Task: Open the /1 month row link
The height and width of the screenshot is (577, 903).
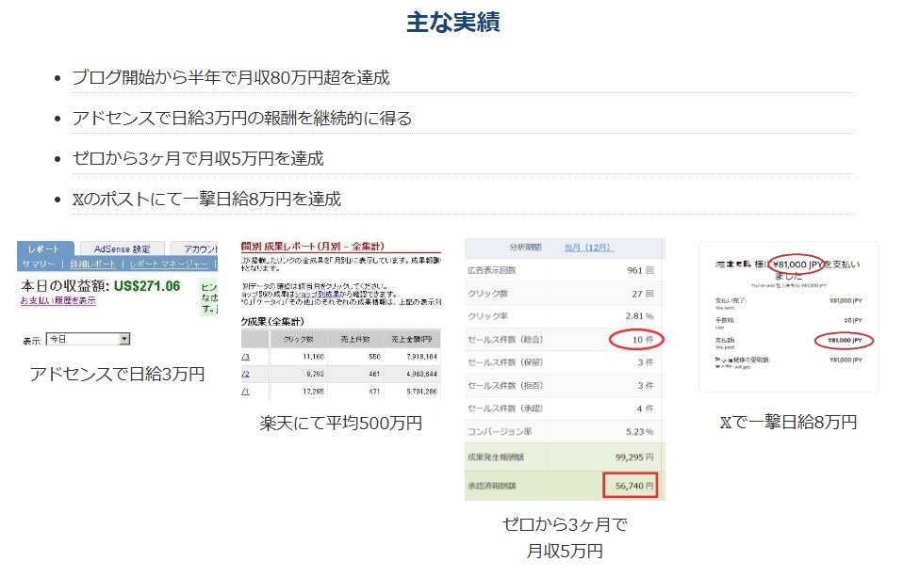Action: (245, 390)
